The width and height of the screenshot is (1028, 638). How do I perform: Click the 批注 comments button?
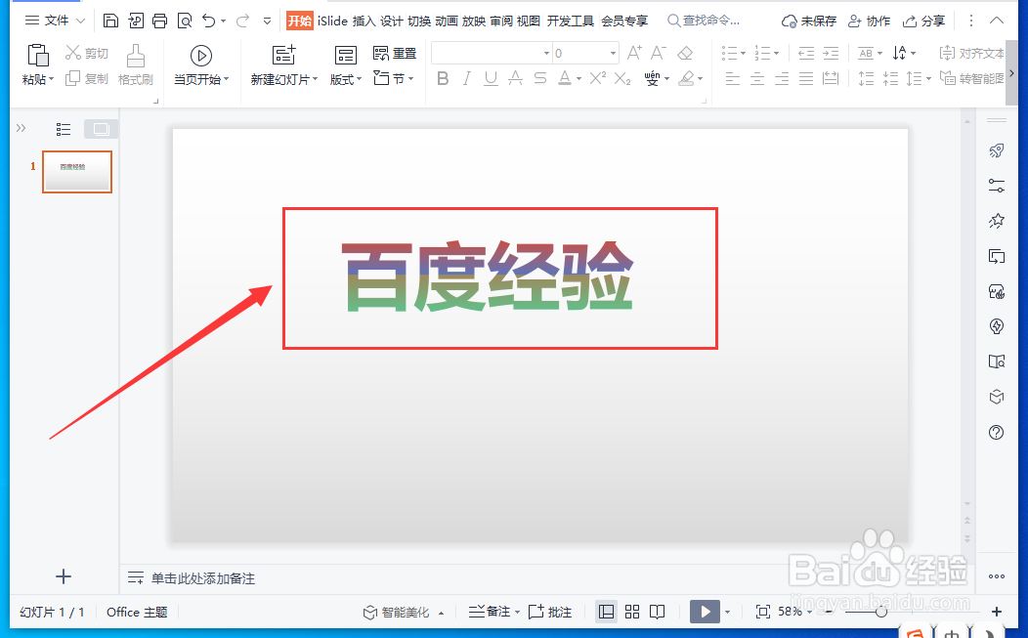550,612
